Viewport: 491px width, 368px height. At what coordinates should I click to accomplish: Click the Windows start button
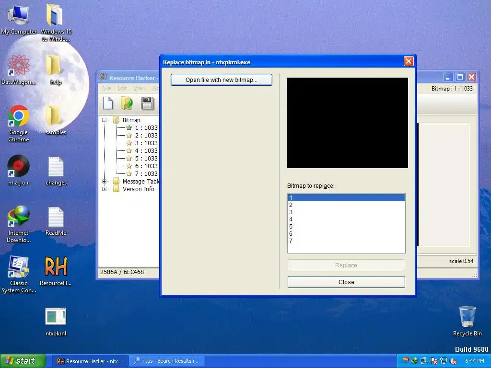[23, 361]
